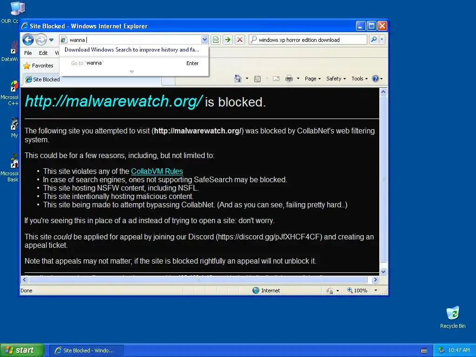Click the RSS feeds icon
Image resolution: width=476 pixels, height=357 pixels.
[258, 79]
